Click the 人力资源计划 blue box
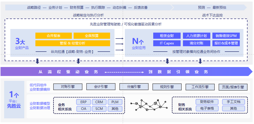Viewport: 254px width, 124px height. 196,36
